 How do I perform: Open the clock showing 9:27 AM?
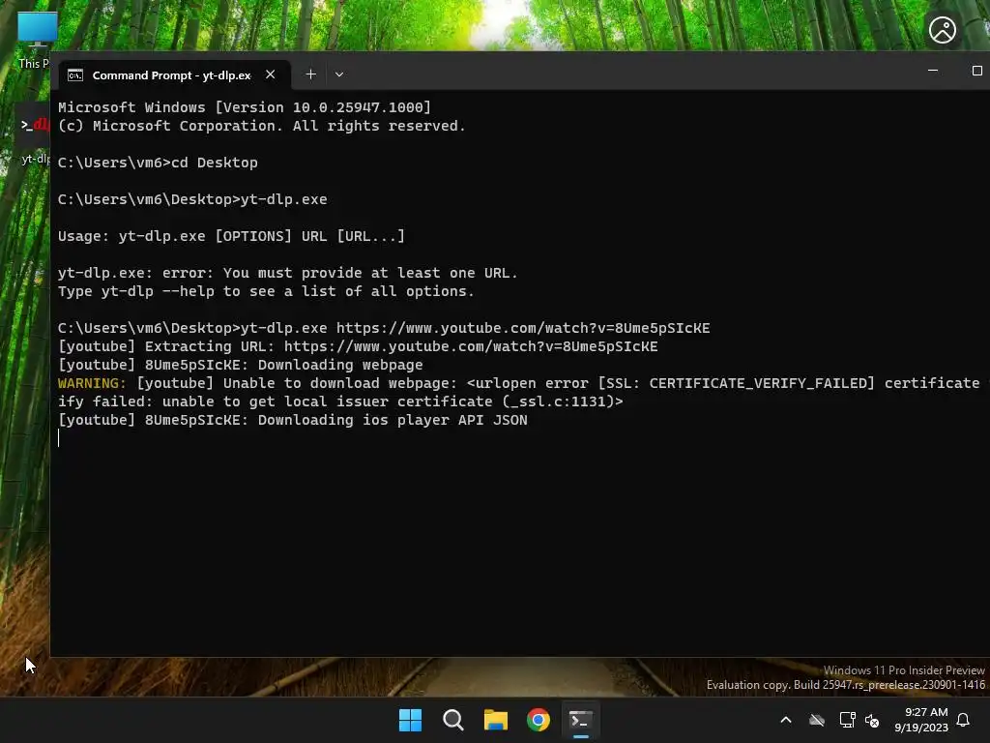tap(921, 720)
